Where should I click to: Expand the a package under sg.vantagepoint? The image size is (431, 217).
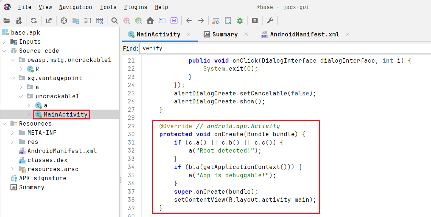point(21,87)
